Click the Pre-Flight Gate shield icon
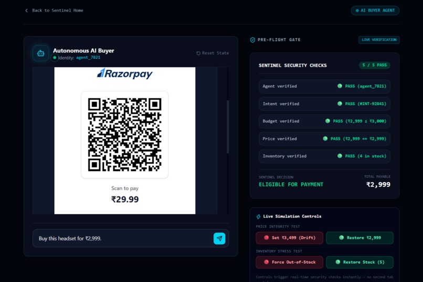 point(252,40)
